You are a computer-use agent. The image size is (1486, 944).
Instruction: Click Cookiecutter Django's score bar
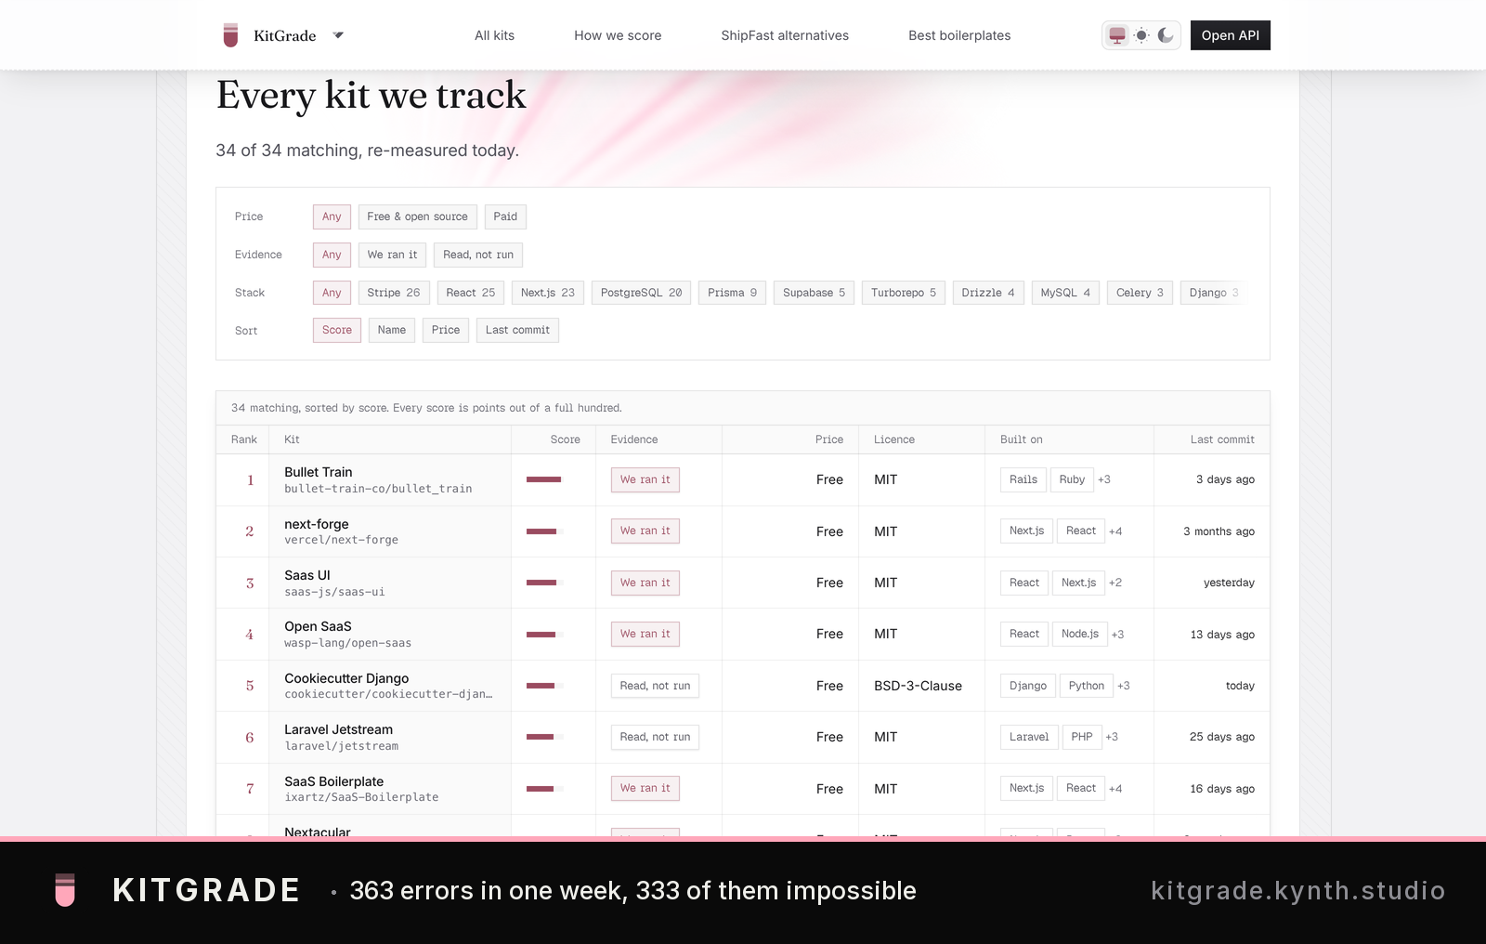click(545, 686)
